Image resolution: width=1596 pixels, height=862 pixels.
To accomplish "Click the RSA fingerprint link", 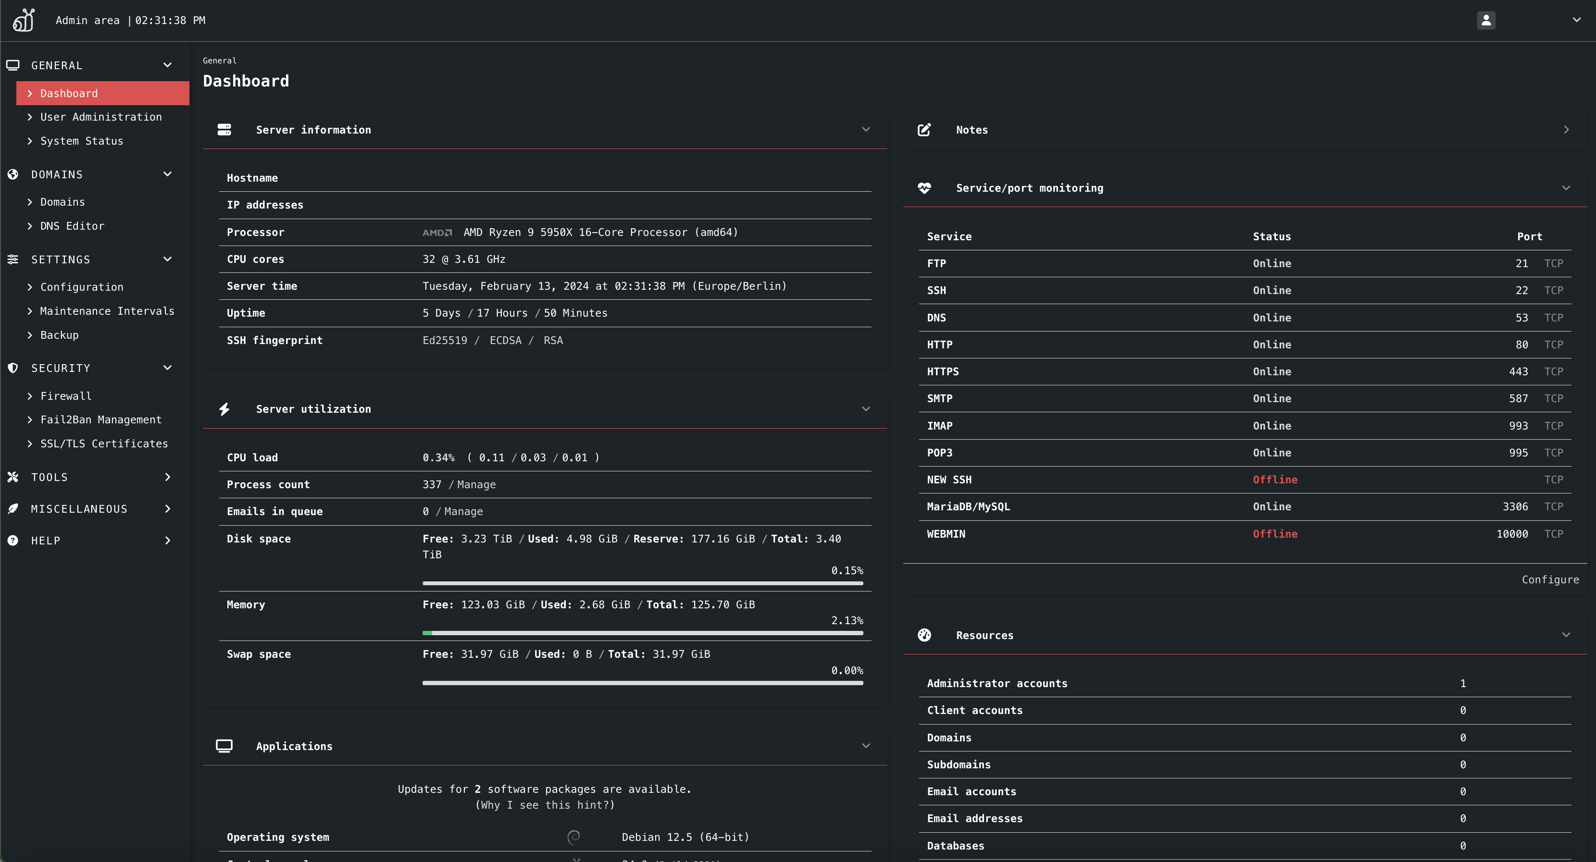I will (553, 340).
